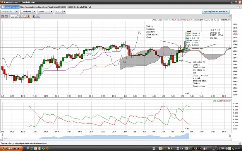Click the info icon at chart top right
The image size is (242, 151).
[x=230, y=16]
